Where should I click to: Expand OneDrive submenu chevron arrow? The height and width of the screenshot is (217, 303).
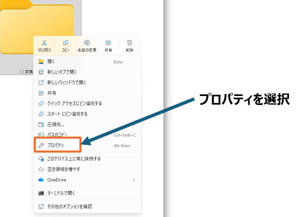point(134,180)
